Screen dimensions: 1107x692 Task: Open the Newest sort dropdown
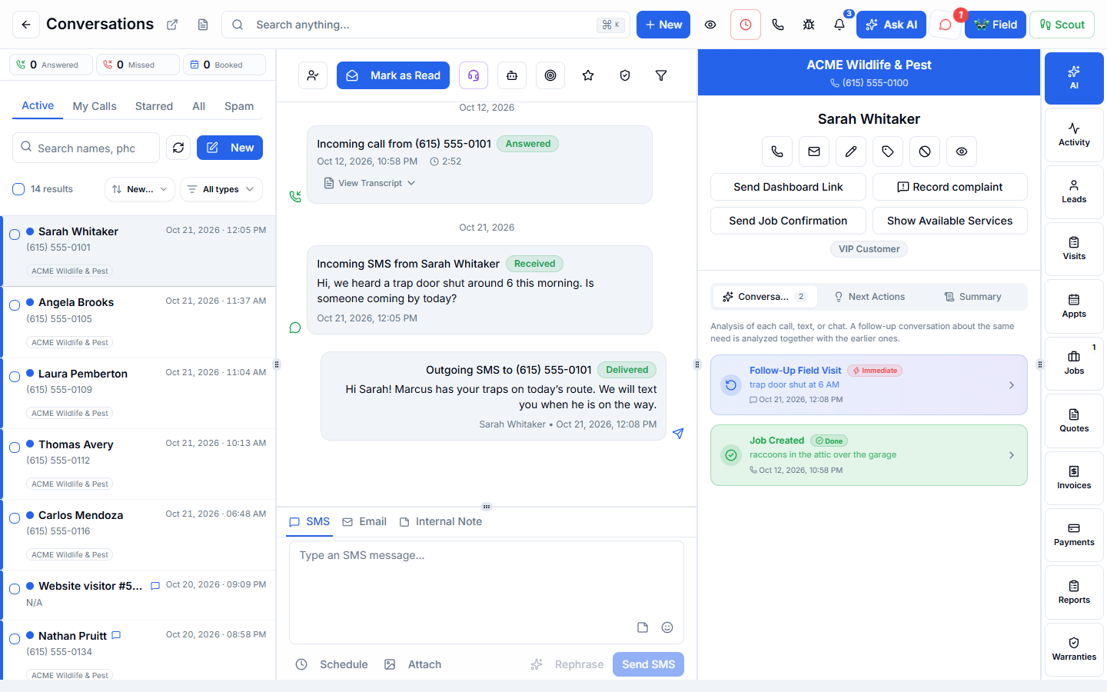click(x=140, y=189)
